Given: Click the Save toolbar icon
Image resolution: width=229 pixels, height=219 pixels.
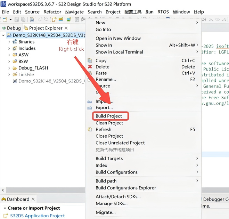Looking at the screenshot, I should (16, 19).
